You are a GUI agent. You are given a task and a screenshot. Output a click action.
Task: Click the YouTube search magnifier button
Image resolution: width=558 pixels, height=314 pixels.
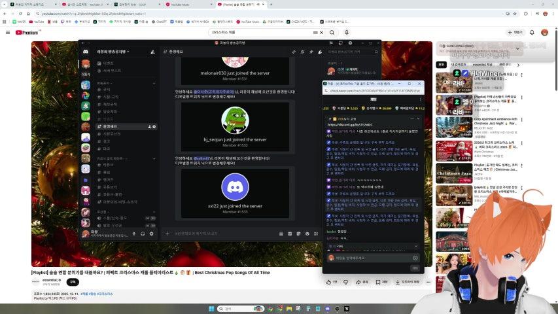332,33
